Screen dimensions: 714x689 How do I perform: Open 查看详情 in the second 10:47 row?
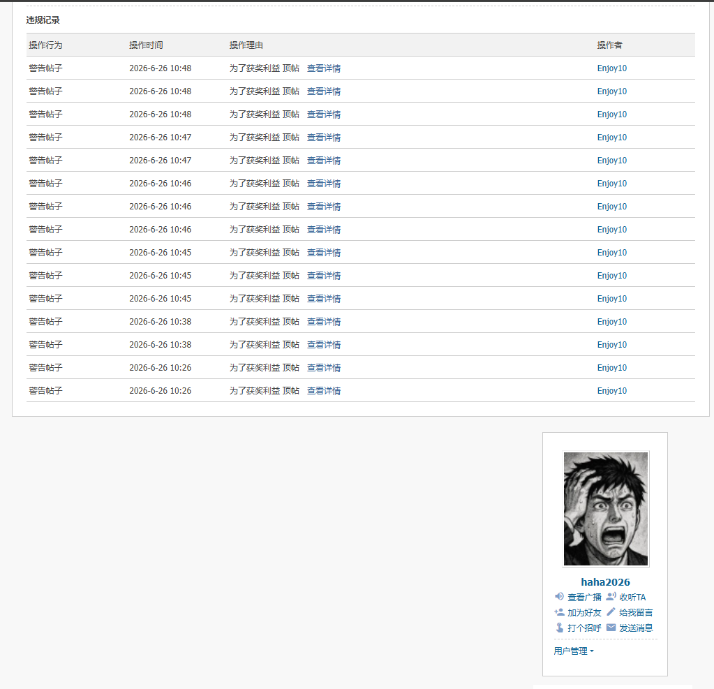[x=324, y=161]
